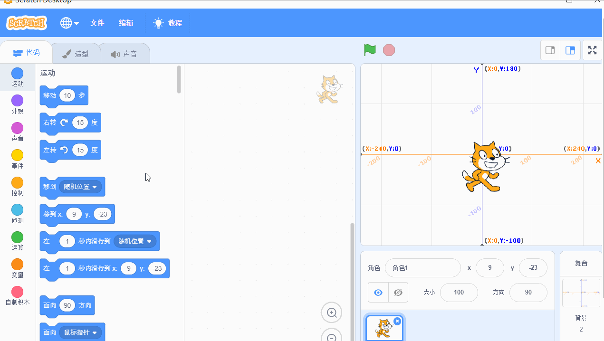
Task: Open the globe language menu
Action: click(69, 23)
